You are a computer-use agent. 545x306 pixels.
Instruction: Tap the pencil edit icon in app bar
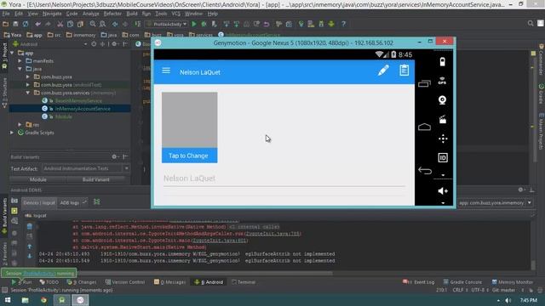point(383,71)
